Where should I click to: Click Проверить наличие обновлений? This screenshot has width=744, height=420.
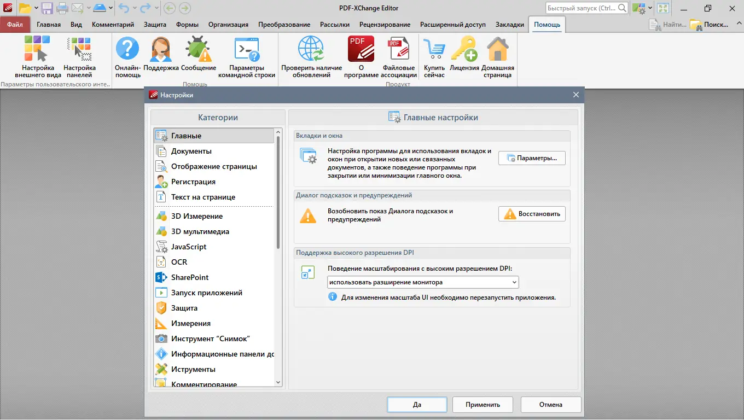[311, 57]
